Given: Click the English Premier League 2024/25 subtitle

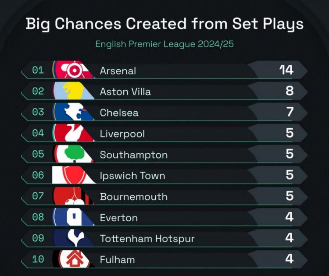Looking at the screenshot, I should coord(164,44).
